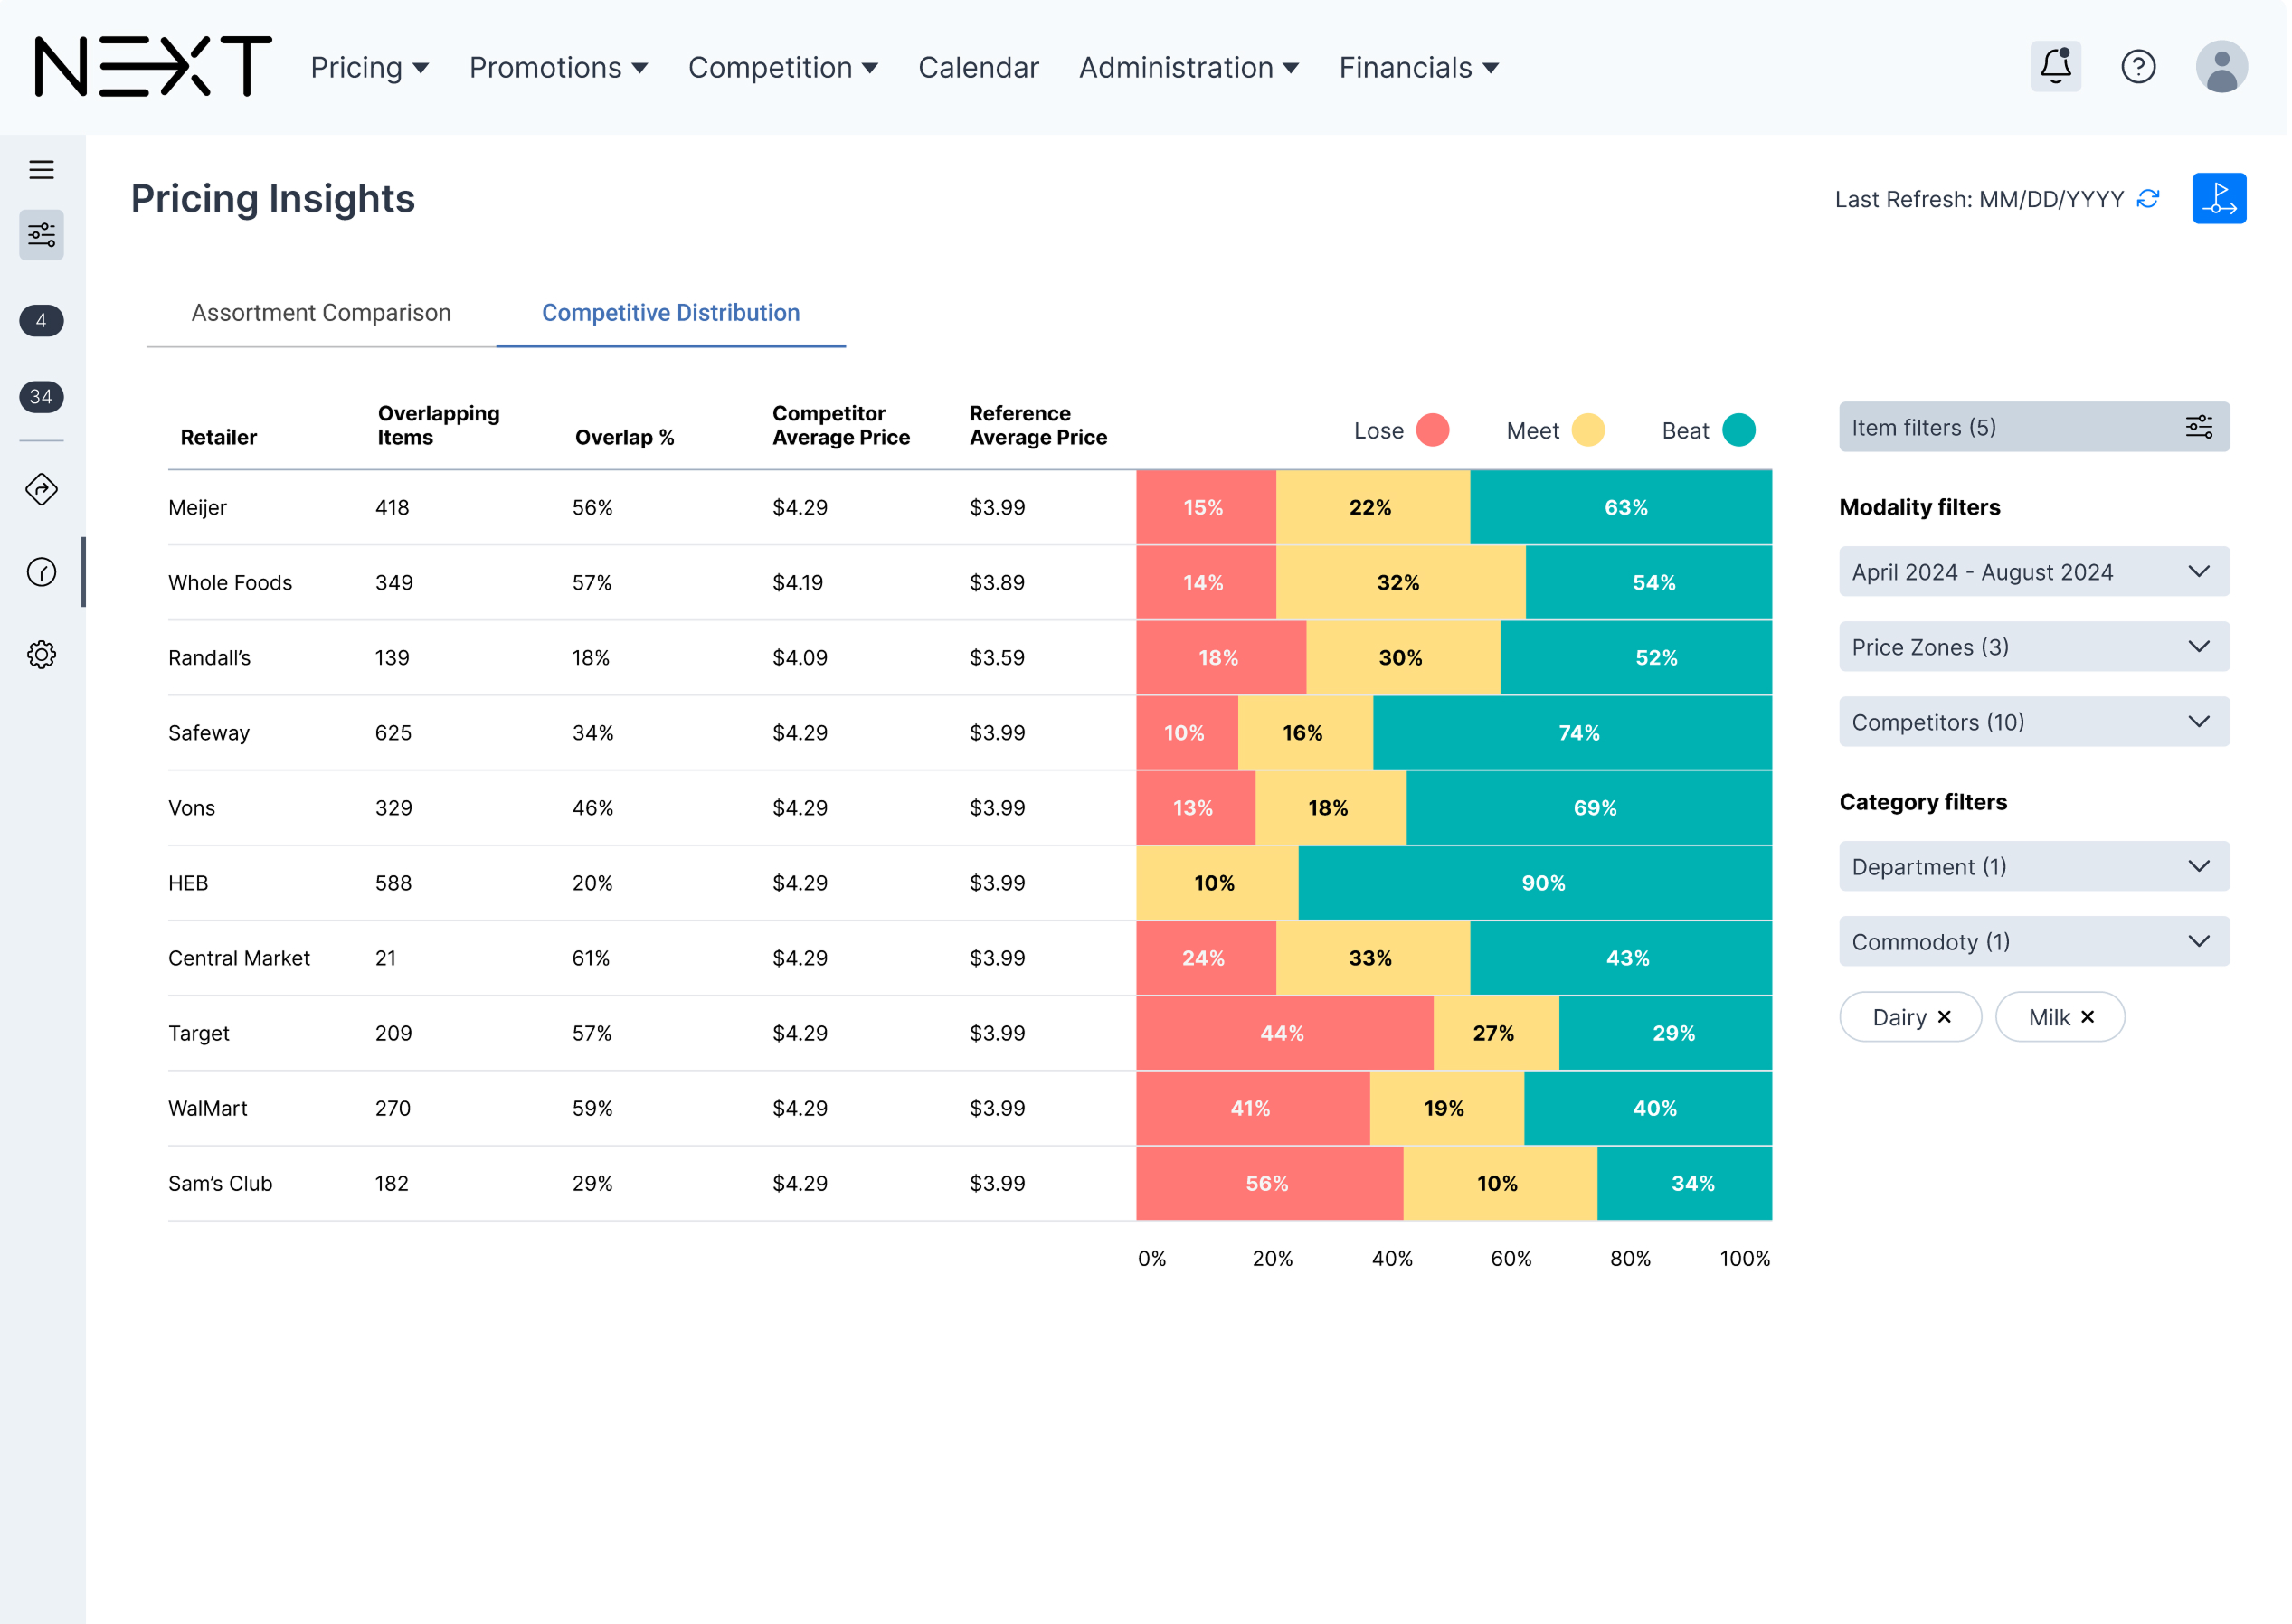
Task: Click the refresh data icon
Action: pos(2148,199)
